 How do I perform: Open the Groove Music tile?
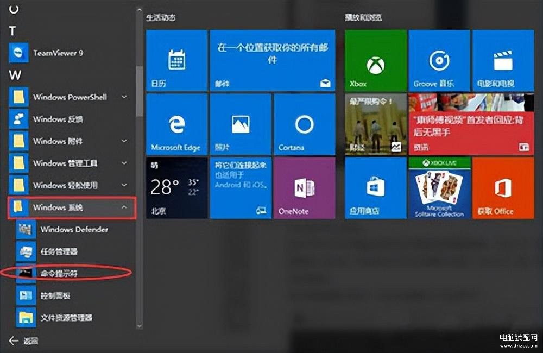pyautogui.click(x=439, y=60)
